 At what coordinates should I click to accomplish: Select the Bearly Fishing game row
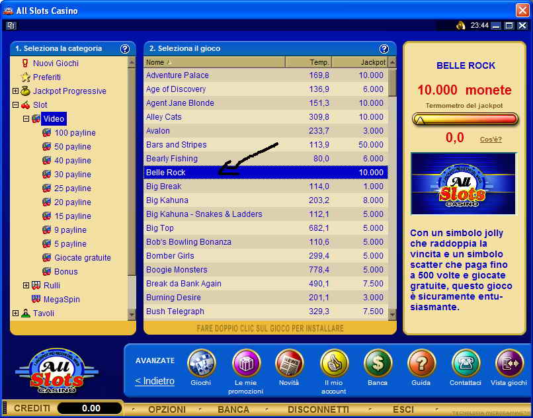tap(266, 159)
